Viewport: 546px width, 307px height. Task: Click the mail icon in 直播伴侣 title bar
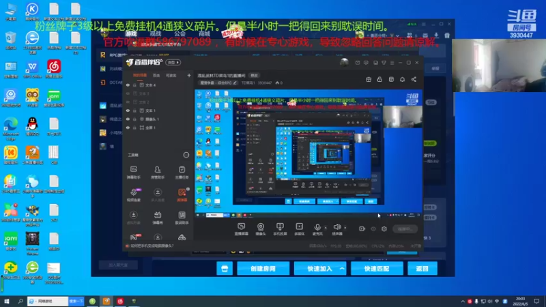358,63
